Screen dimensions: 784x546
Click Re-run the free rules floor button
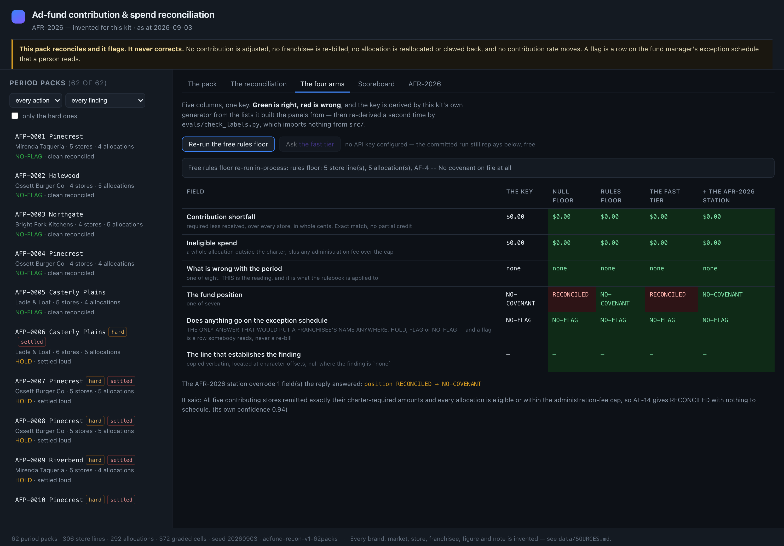click(228, 144)
